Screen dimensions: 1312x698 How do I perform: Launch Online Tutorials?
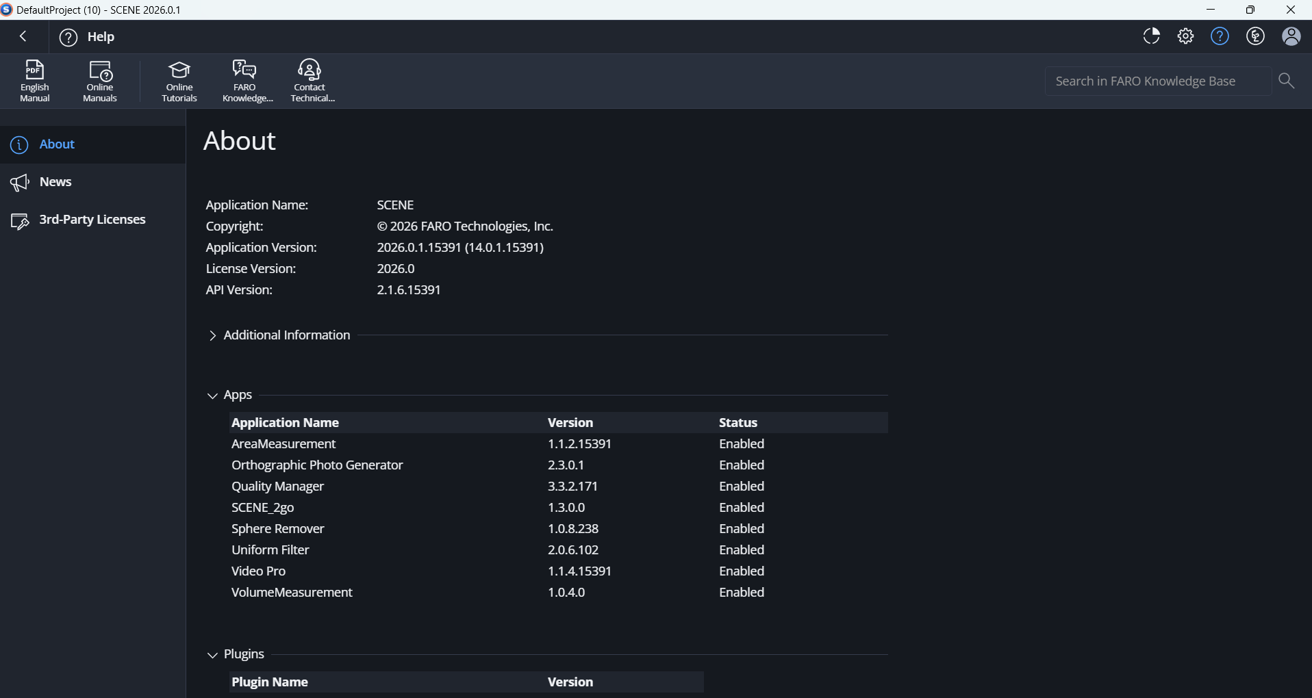pos(179,81)
